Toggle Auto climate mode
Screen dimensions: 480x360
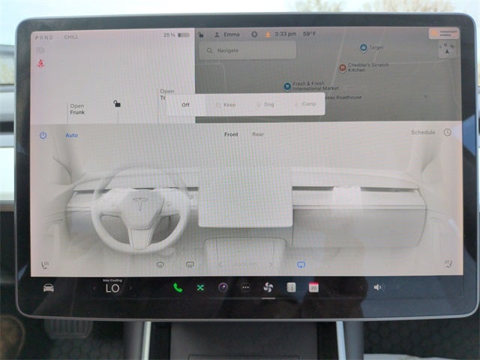(71, 135)
